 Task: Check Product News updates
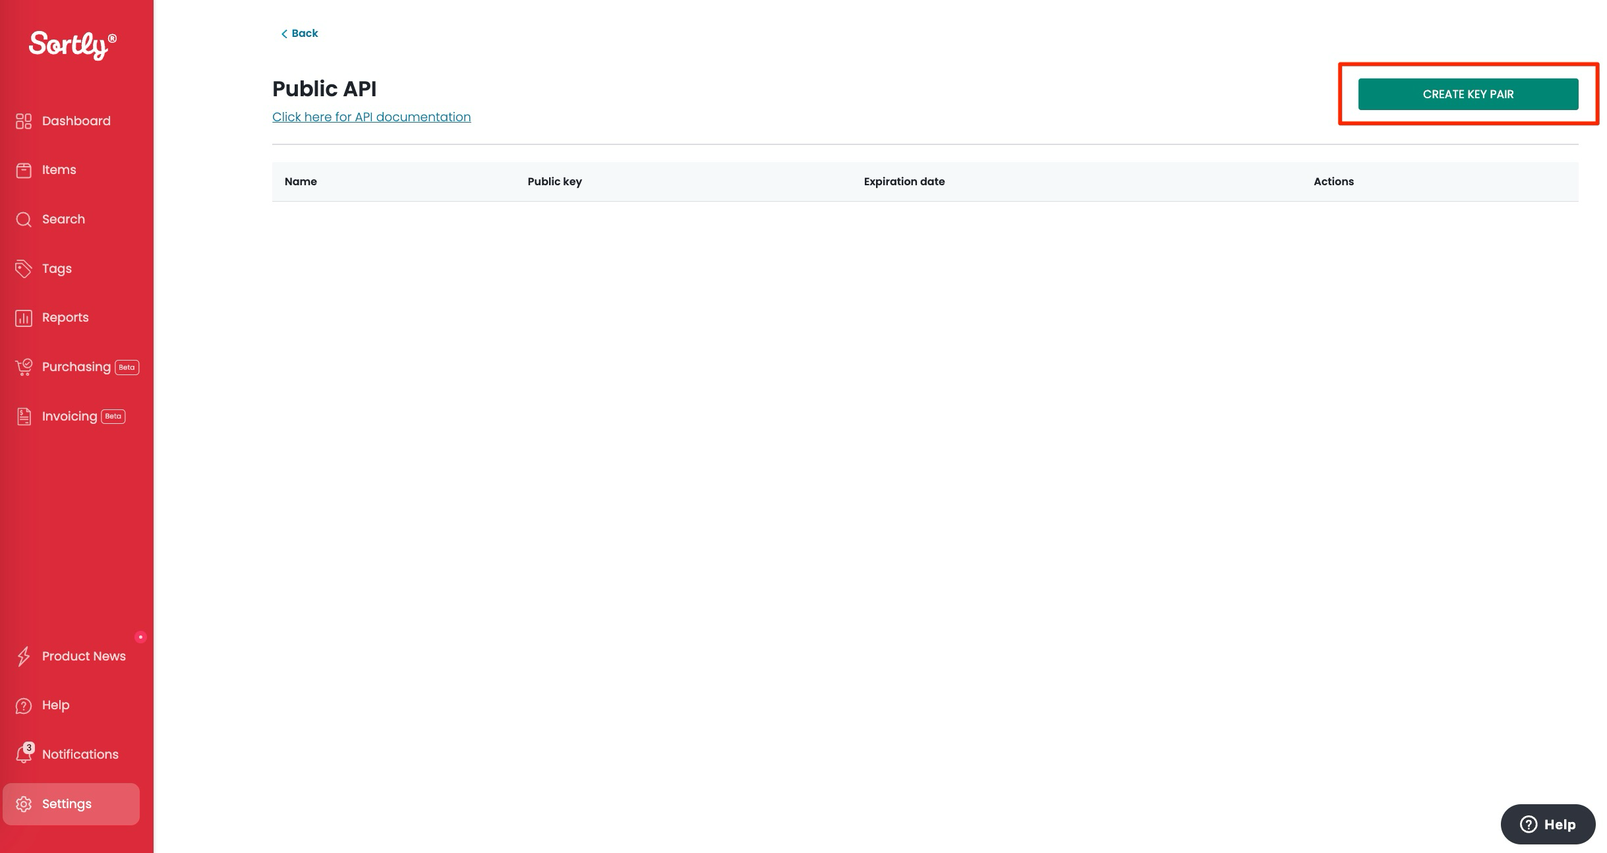tap(83, 656)
